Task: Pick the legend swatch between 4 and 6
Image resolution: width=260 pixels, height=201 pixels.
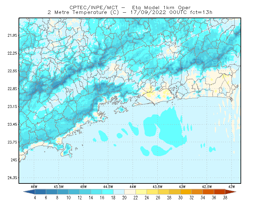Action: click(40, 192)
